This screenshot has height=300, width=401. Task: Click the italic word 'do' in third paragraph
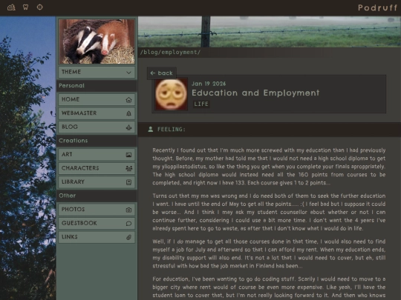[x=180, y=241]
